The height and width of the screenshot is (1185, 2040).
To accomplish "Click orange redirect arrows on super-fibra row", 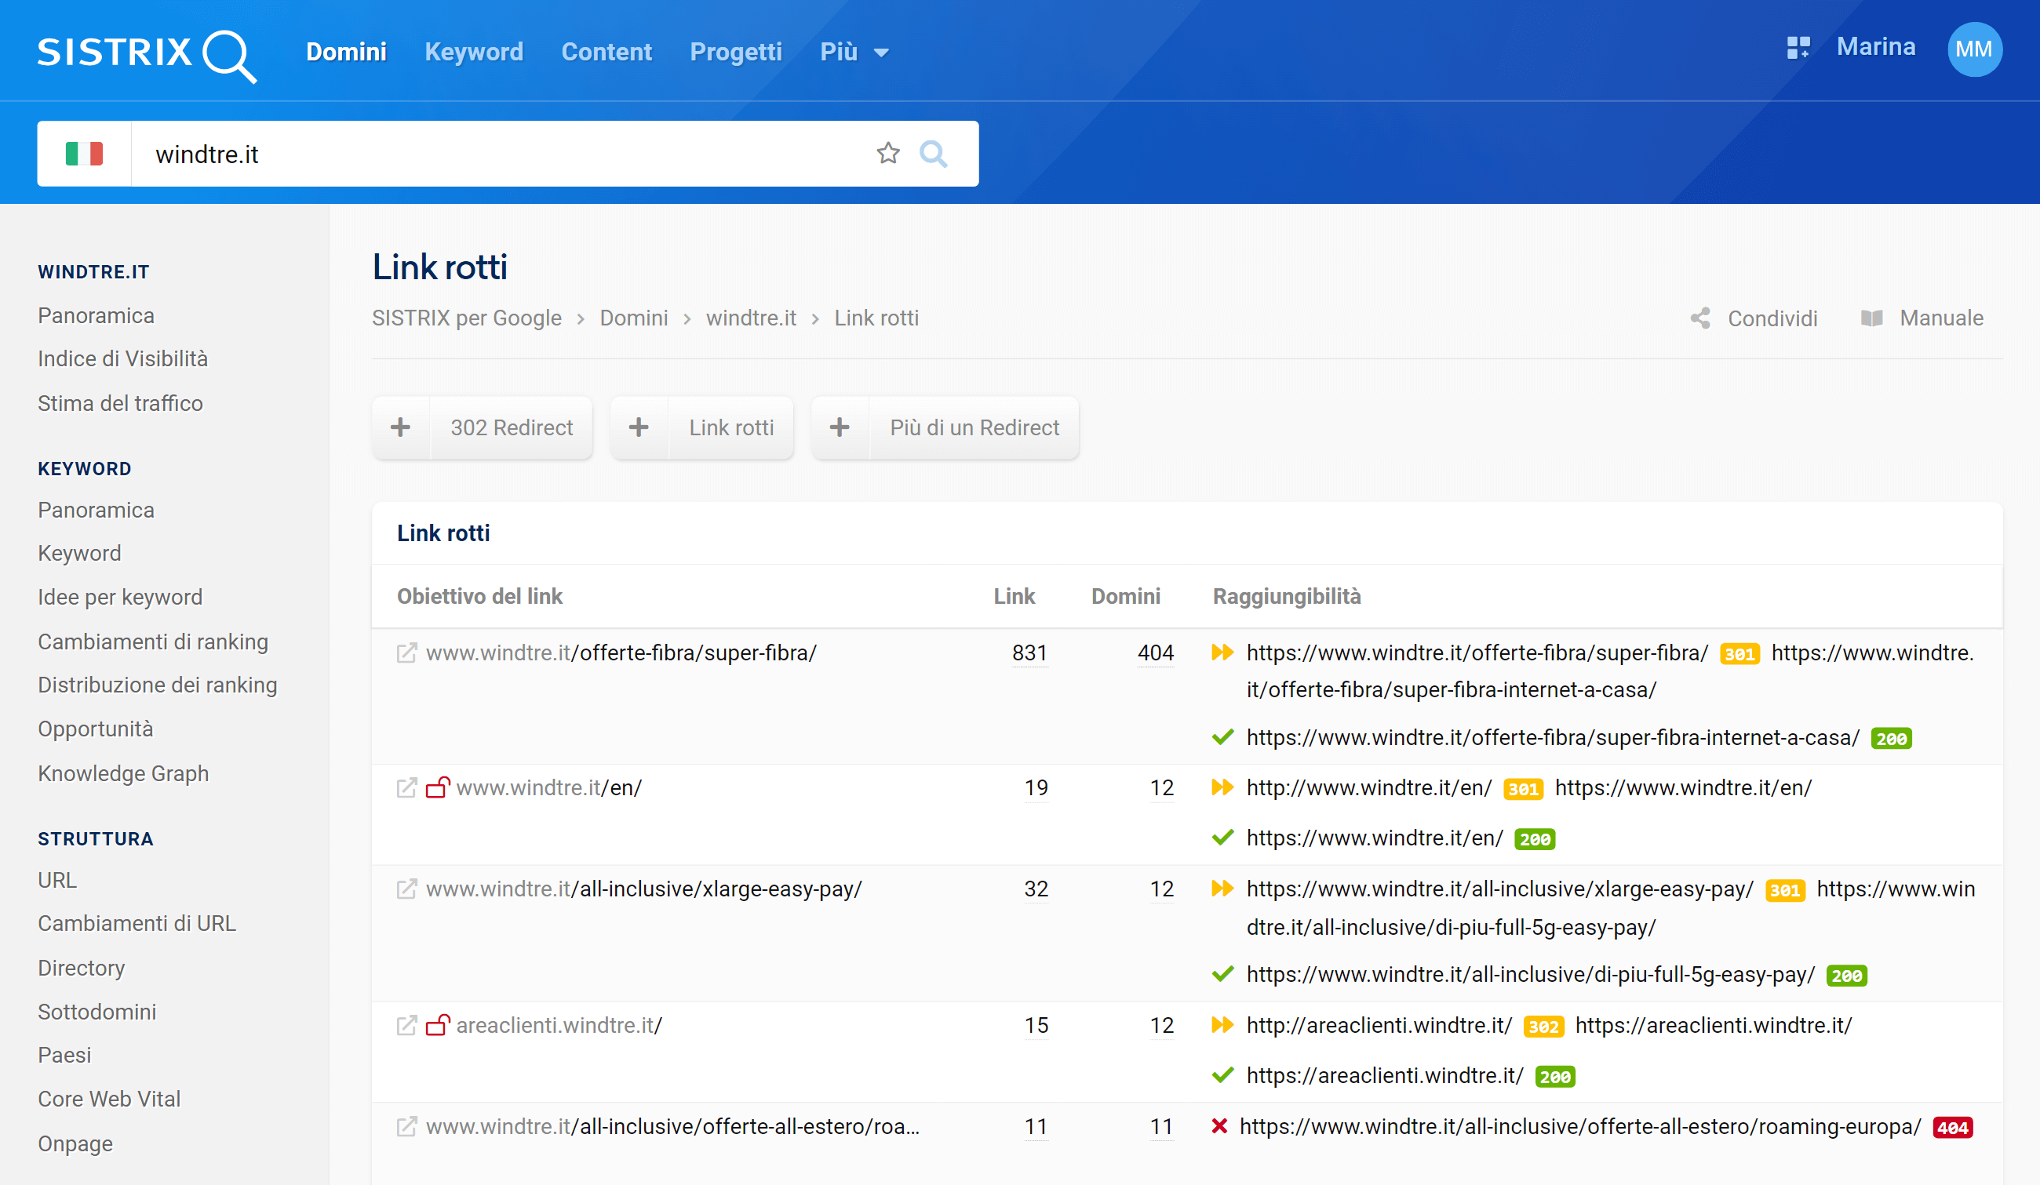I will click(1222, 652).
